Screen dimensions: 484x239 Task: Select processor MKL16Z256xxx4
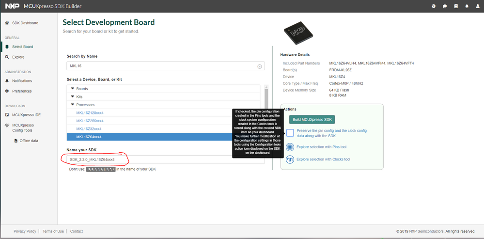pyautogui.click(x=90, y=121)
